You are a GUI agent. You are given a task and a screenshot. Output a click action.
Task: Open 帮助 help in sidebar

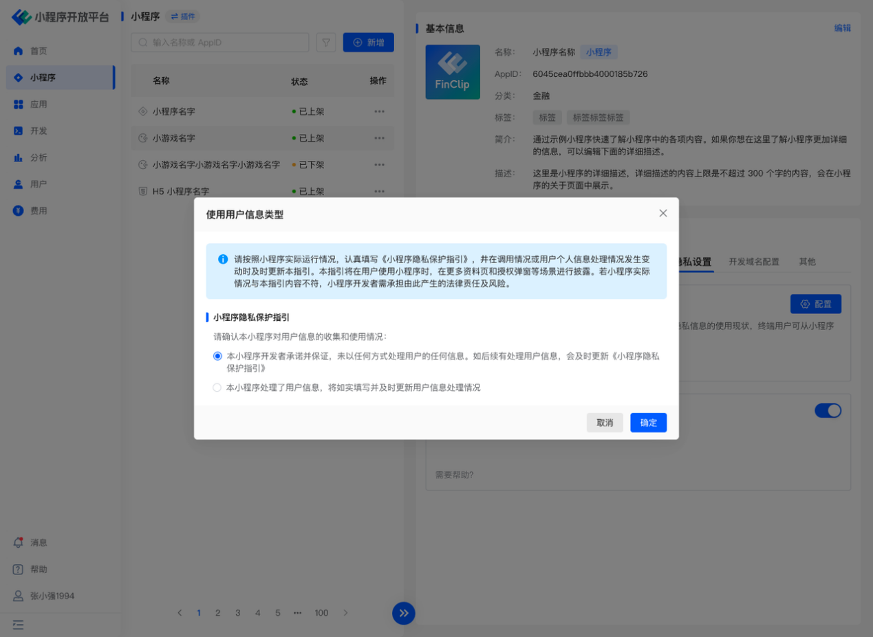point(39,569)
